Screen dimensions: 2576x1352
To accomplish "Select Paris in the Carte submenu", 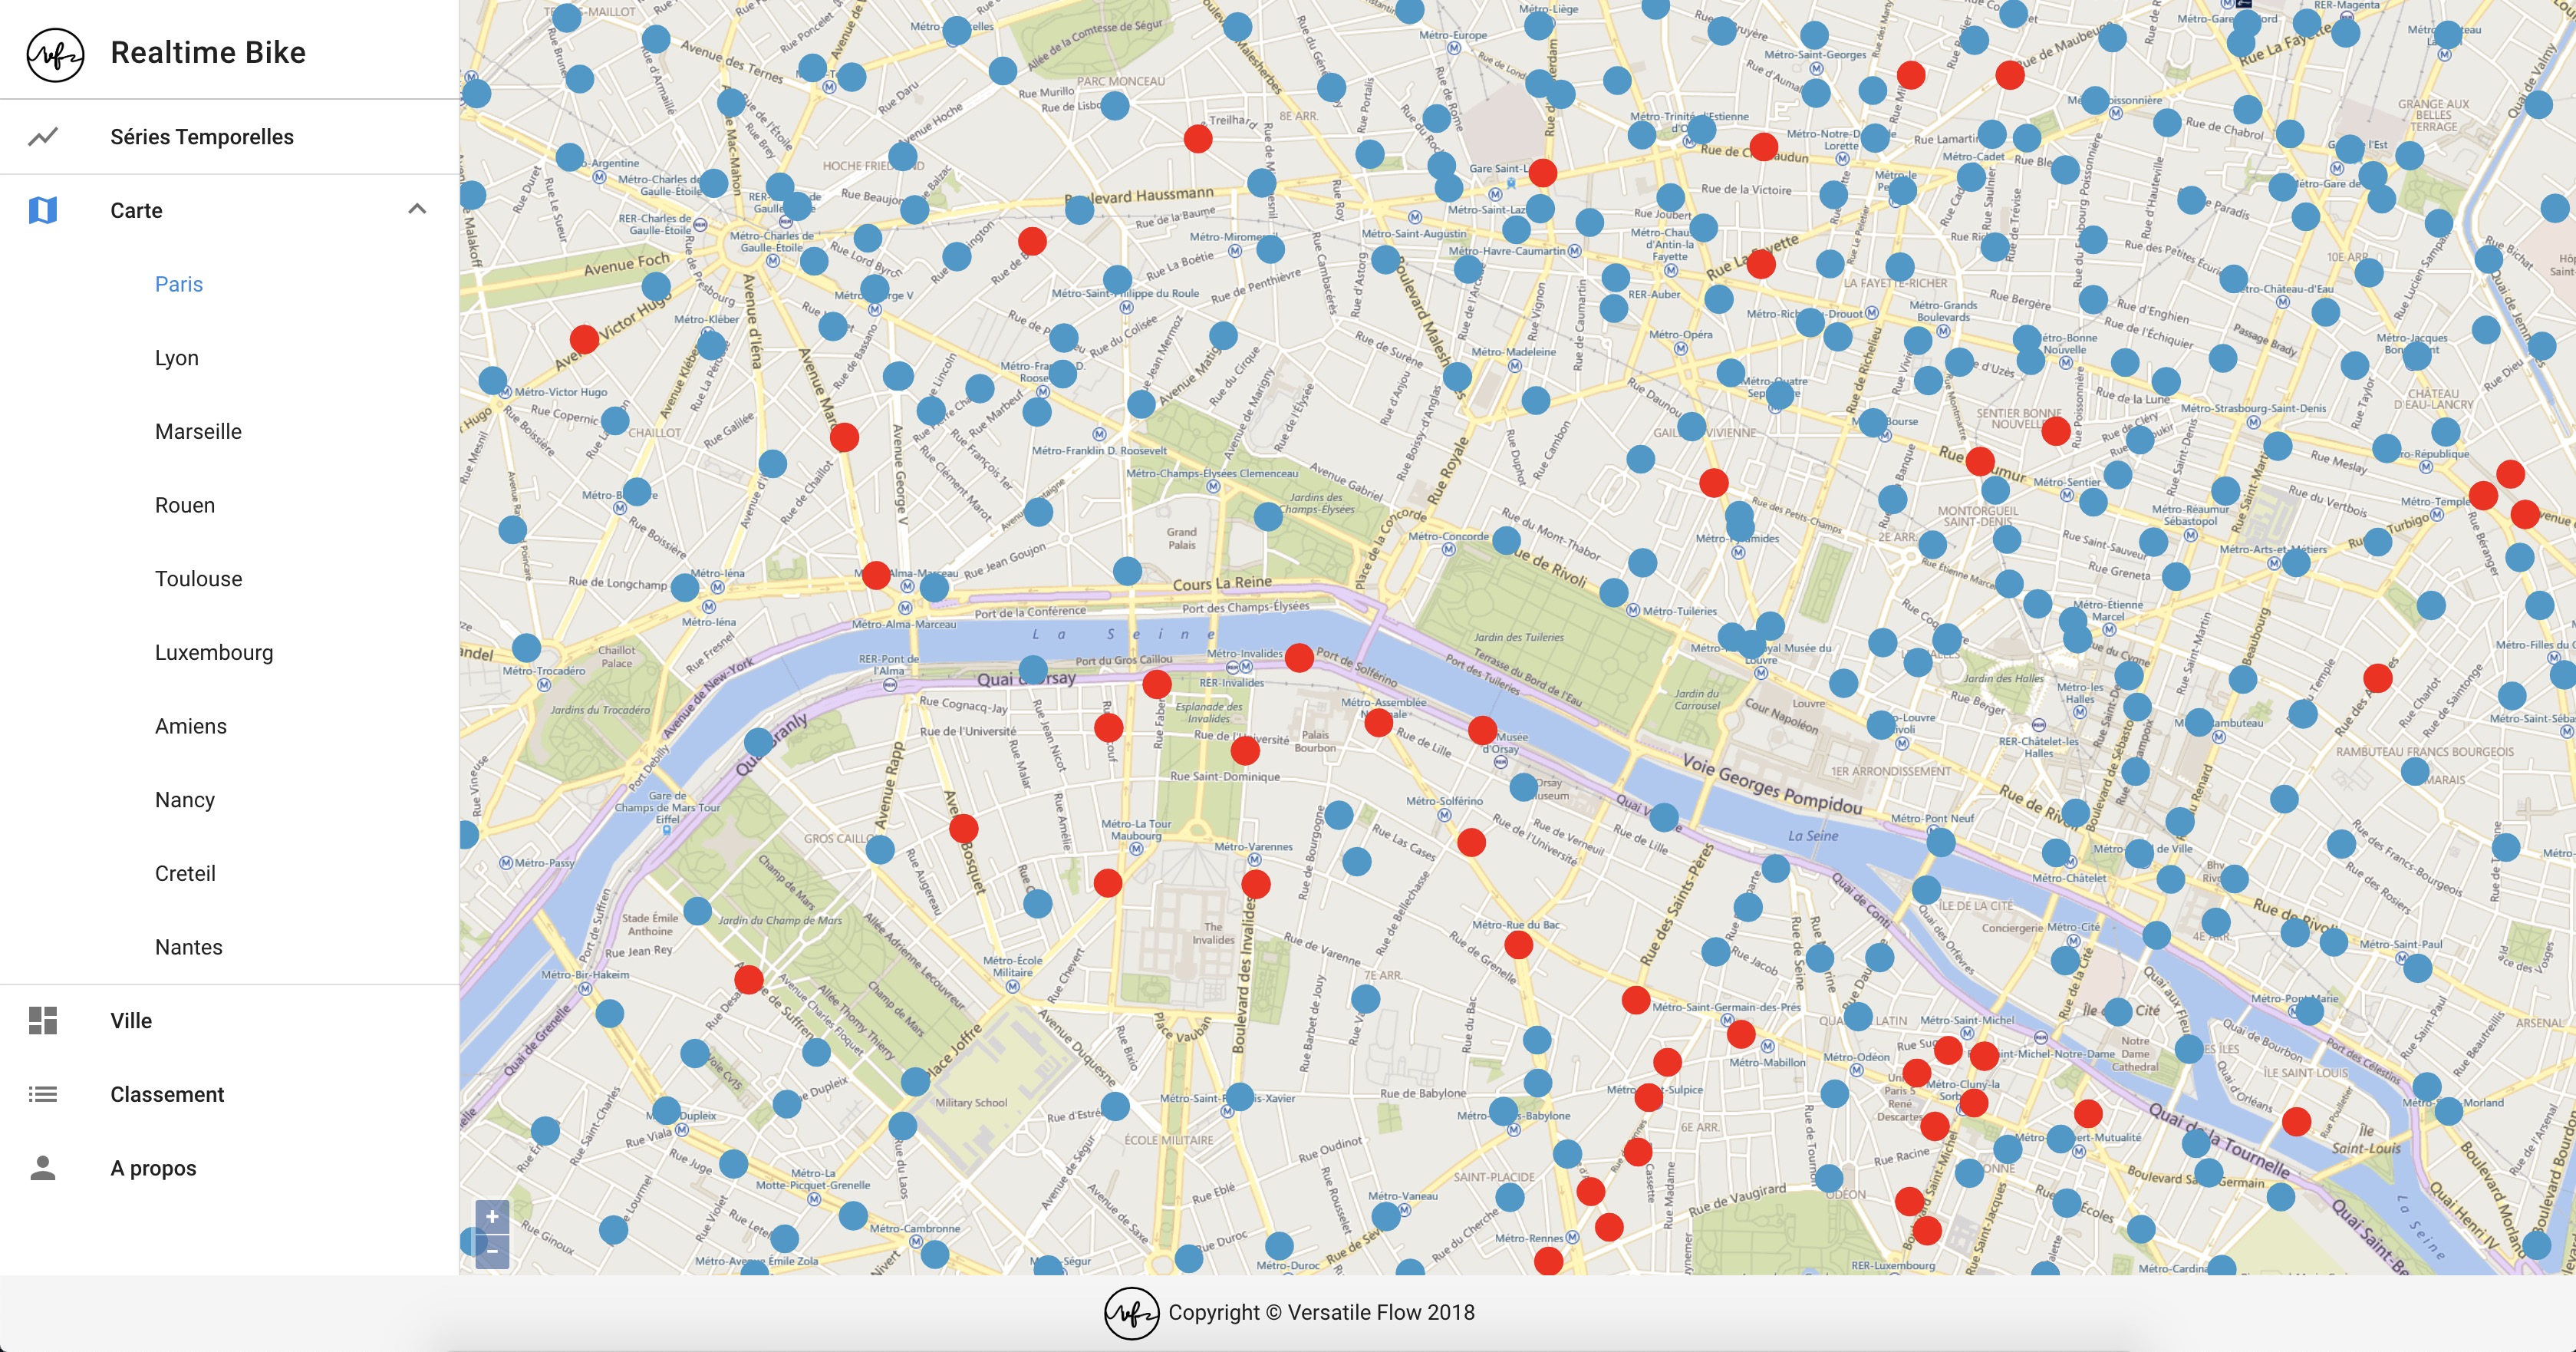I will (179, 284).
